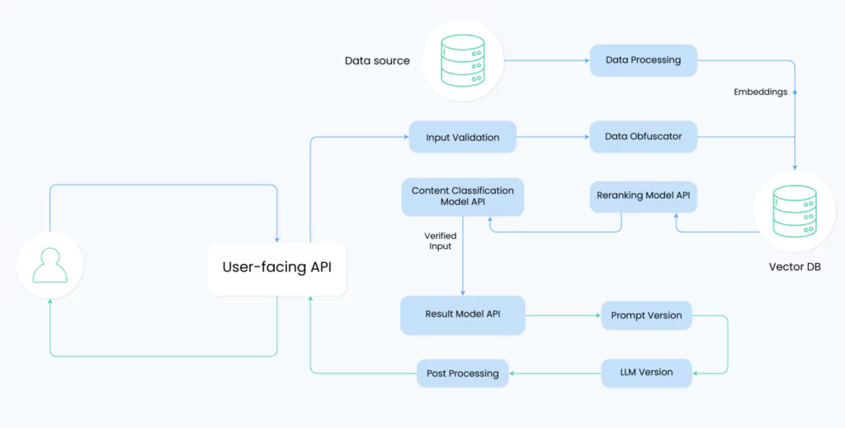
Task: Select the Data Processing node
Action: pyautogui.click(x=643, y=60)
